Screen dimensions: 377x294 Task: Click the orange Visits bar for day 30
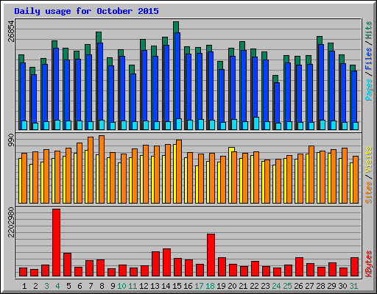click(345, 176)
